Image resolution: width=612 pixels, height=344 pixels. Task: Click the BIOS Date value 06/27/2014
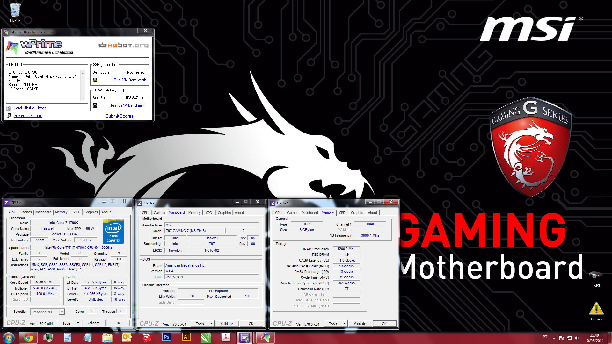(211, 277)
